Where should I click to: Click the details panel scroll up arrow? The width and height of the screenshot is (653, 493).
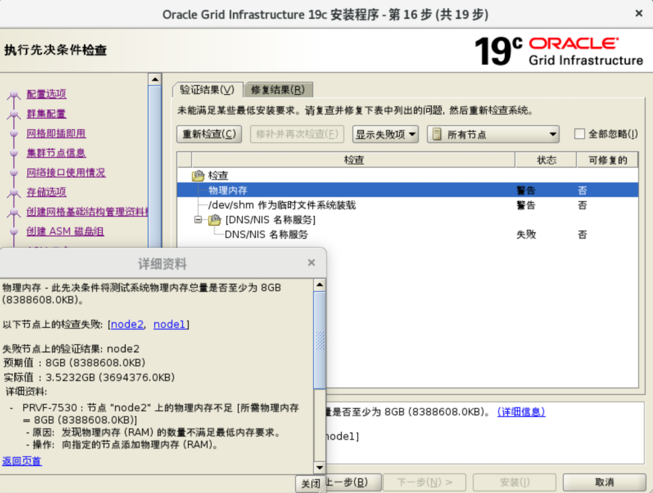pyautogui.click(x=320, y=285)
